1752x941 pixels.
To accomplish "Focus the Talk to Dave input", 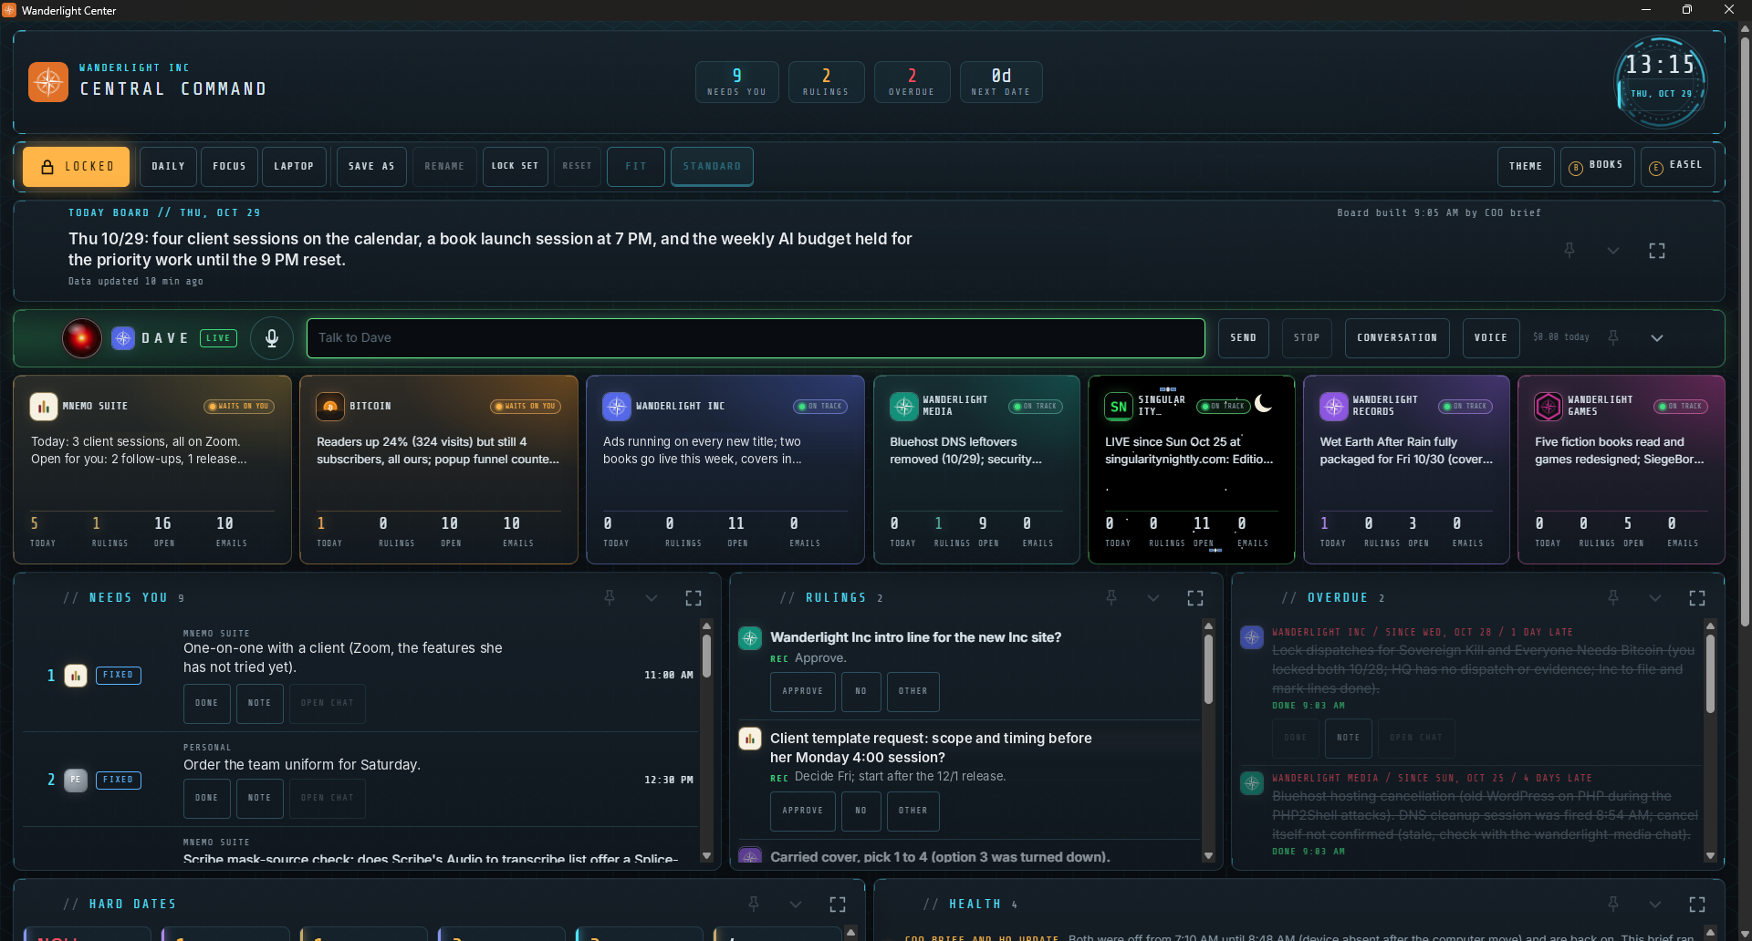I will (x=756, y=338).
